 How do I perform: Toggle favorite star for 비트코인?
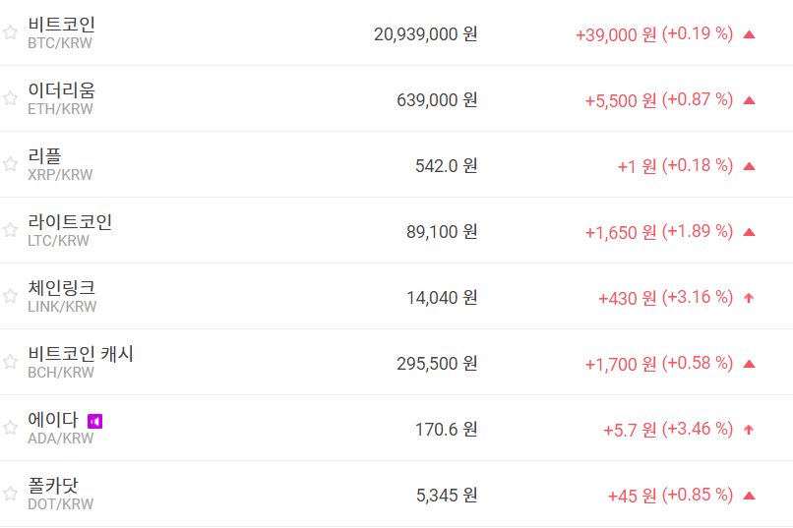[x=10, y=32]
